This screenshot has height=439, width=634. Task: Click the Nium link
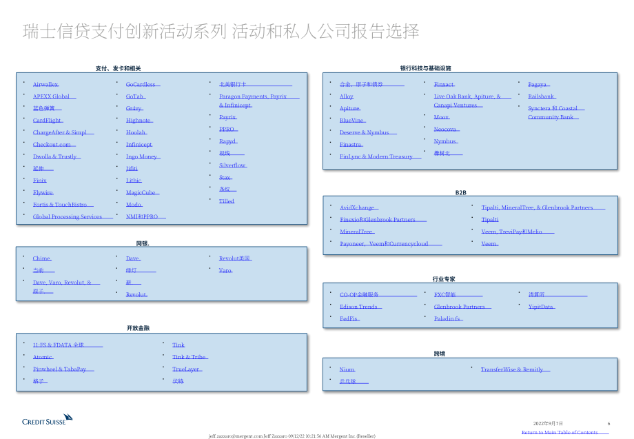347,369
